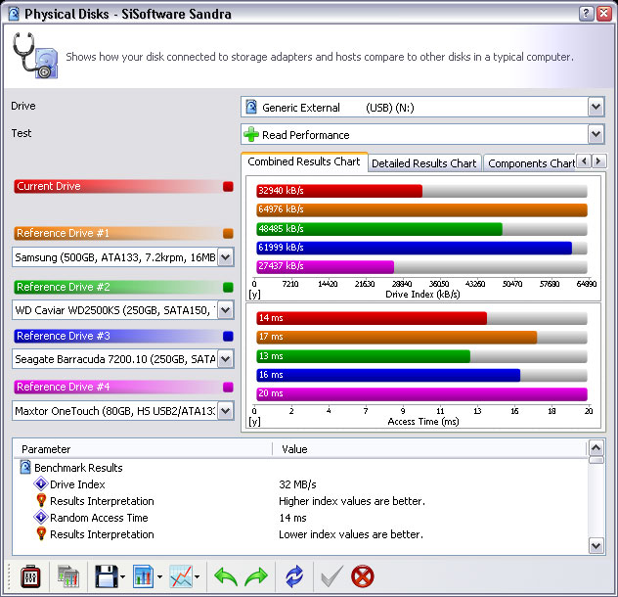Click the stopwatch benchmark icon in bottom toolbar
The width and height of the screenshot is (618, 597).
[x=30, y=576]
